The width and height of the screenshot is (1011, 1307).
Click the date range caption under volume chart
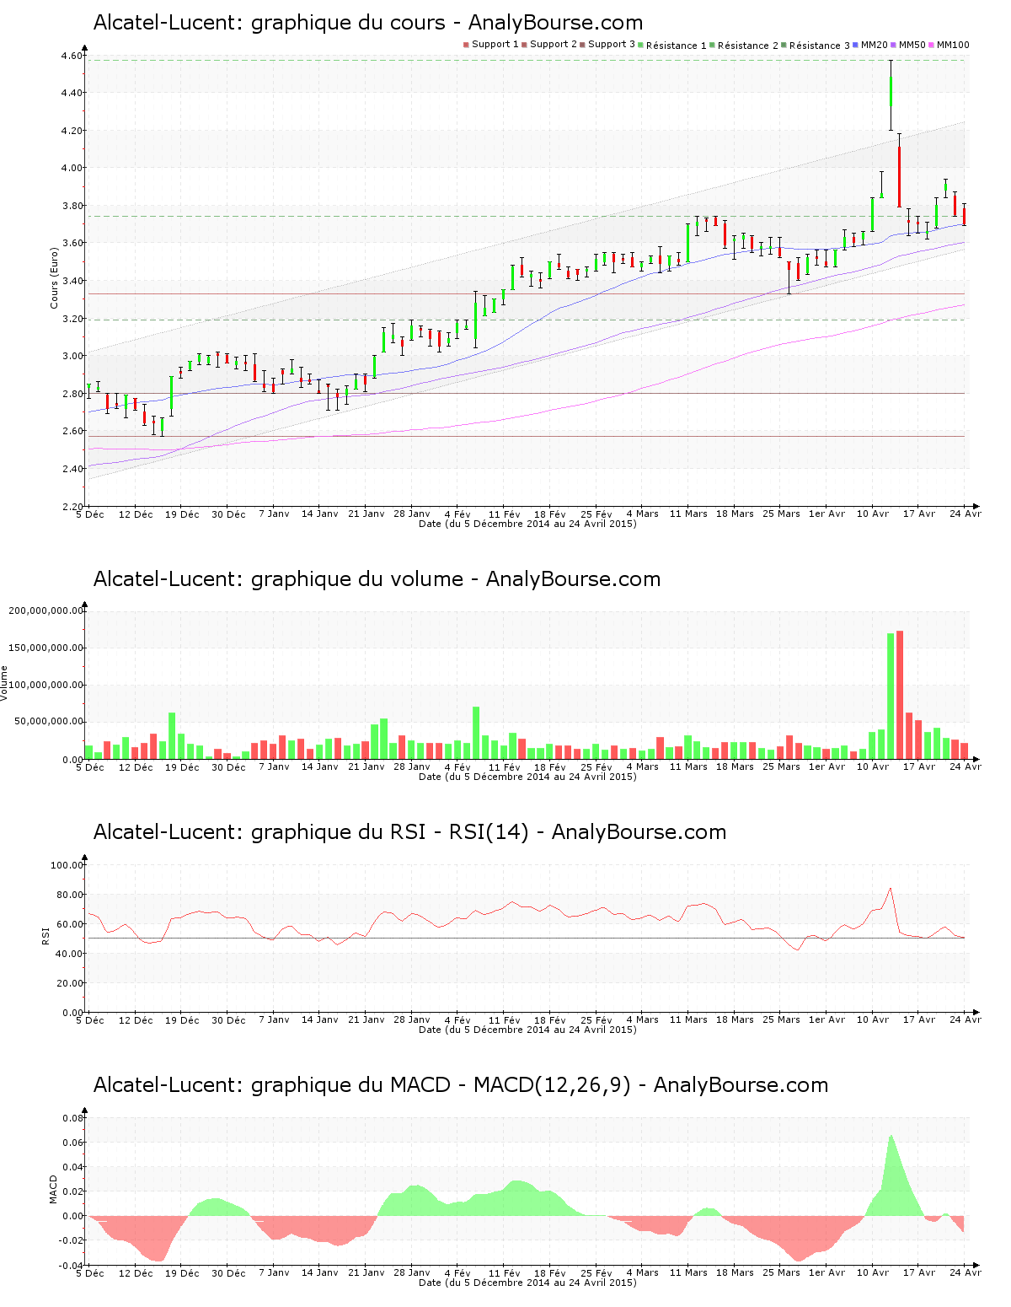(527, 777)
